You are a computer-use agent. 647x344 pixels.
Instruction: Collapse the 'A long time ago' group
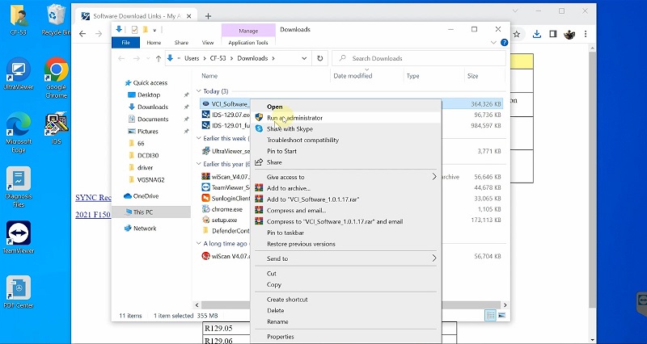click(200, 243)
